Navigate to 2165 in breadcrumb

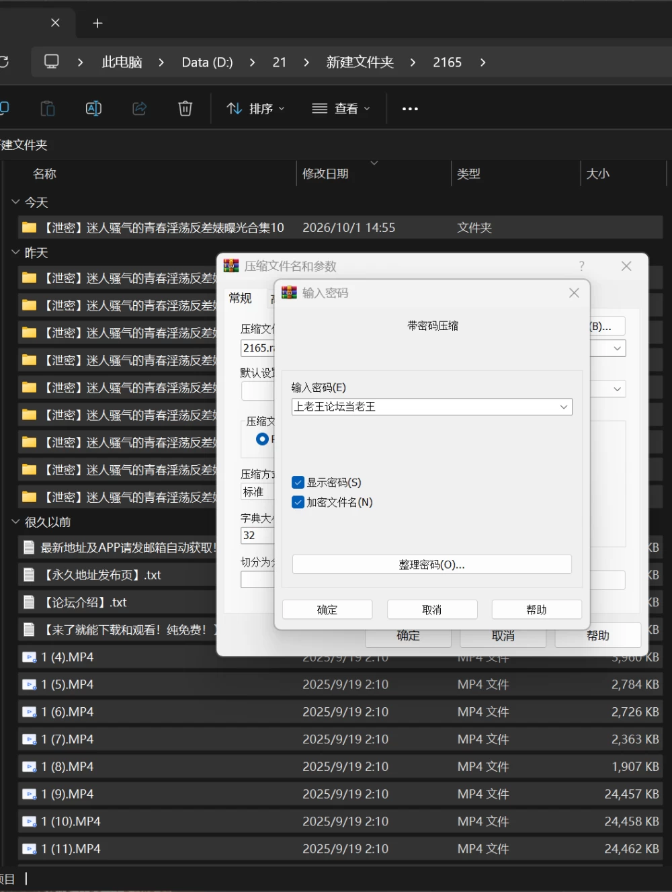pyautogui.click(x=447, y=63)
